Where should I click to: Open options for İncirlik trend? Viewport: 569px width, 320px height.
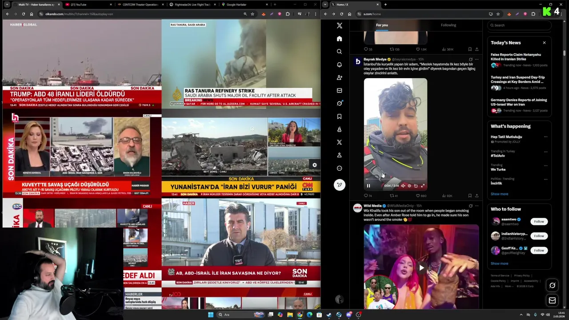[545, 179]
